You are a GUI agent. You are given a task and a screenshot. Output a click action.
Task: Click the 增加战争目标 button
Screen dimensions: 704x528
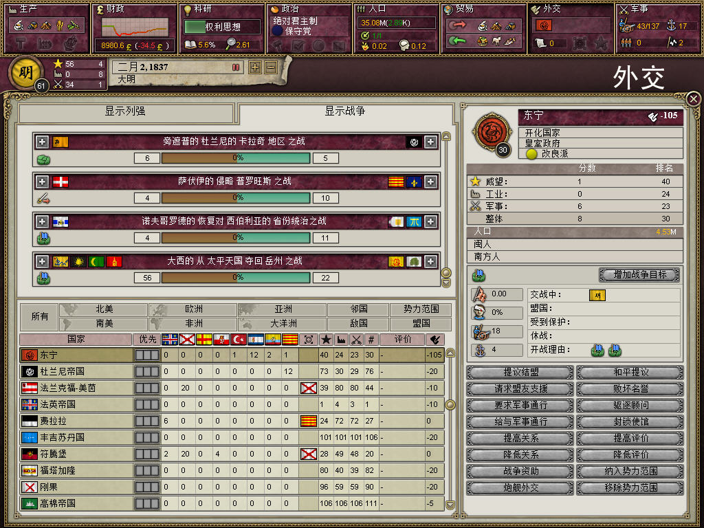pos(639,275)
